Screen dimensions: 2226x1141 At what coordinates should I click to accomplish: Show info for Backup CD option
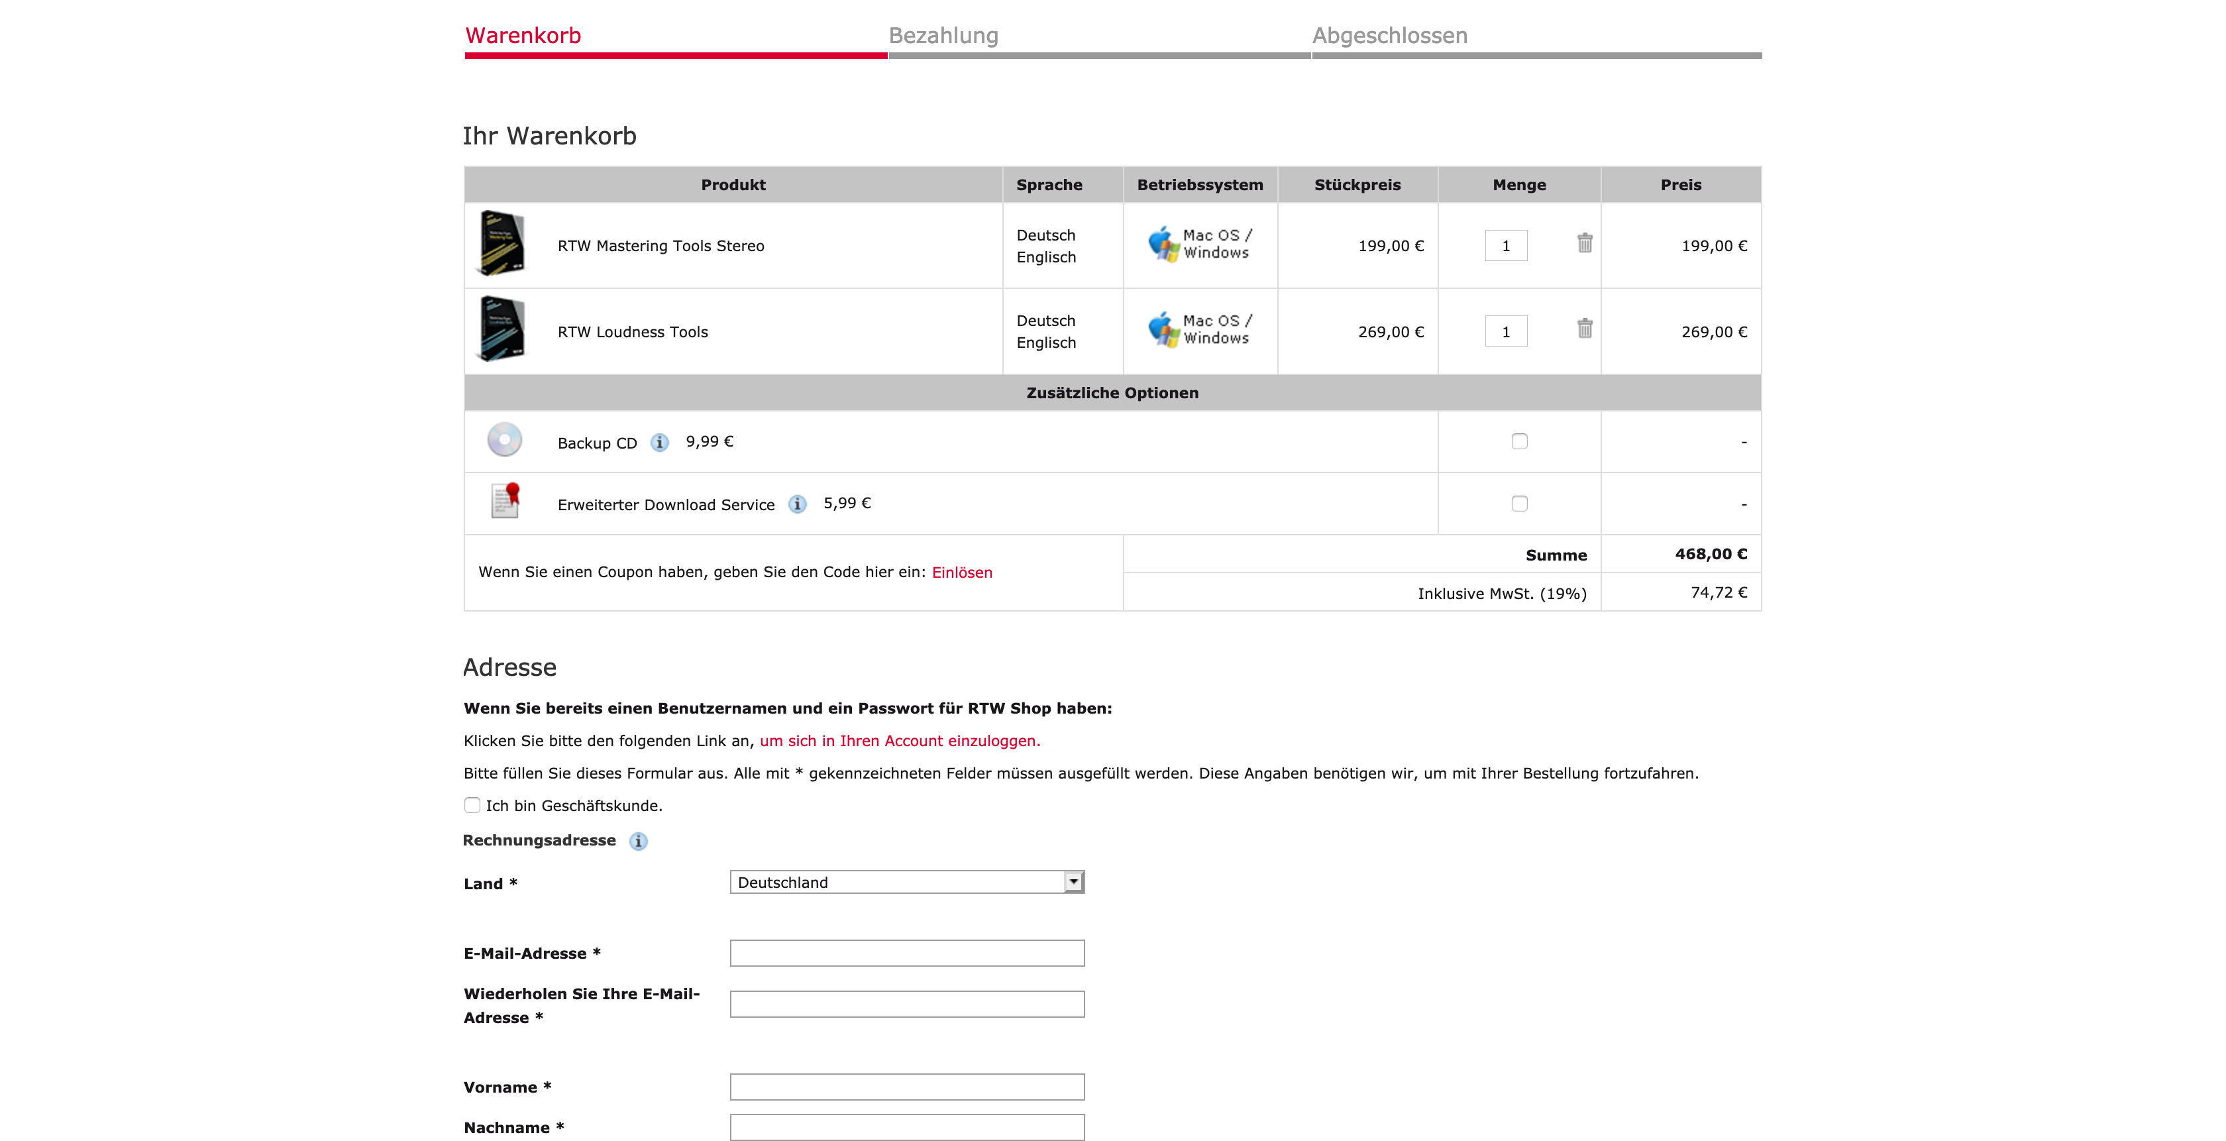[x=659, y=443]
